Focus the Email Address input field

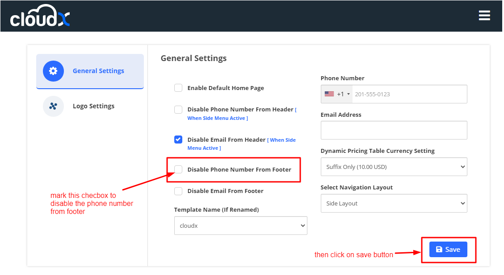point(394,130)
